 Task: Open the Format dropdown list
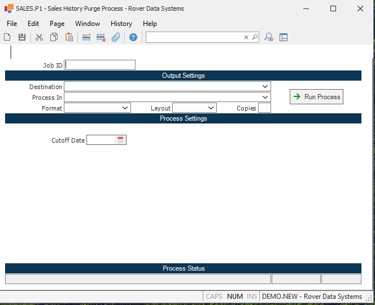pyautogui.click(x=125, y=108)
